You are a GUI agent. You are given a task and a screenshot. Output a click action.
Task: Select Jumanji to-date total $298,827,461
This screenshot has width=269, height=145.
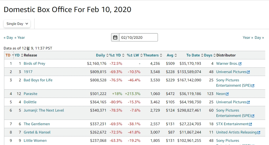coord(189,110)
